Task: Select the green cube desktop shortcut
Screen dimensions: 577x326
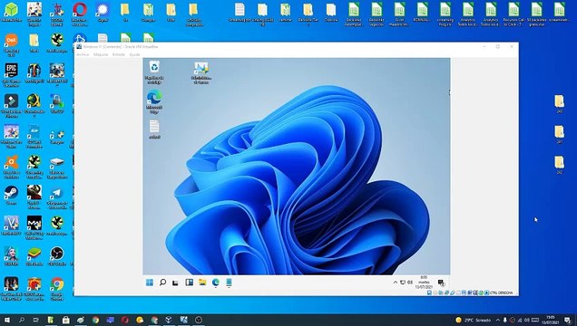Action: pyautogui.click(x=12, y=12)
